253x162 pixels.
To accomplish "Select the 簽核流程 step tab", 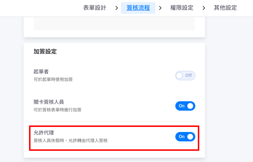I will click(x=138, y=8).
